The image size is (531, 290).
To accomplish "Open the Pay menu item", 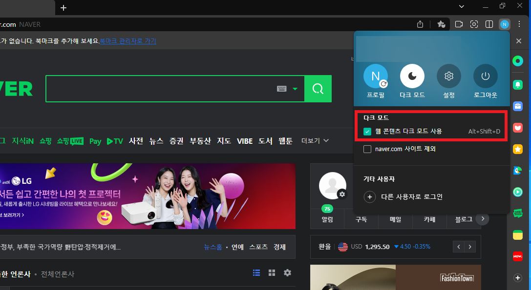I will click(x=95, y=141).
